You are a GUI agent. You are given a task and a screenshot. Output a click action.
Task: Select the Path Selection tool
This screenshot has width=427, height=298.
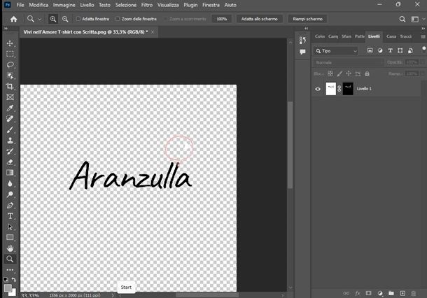pyautogui.click(x=10, y=227)
